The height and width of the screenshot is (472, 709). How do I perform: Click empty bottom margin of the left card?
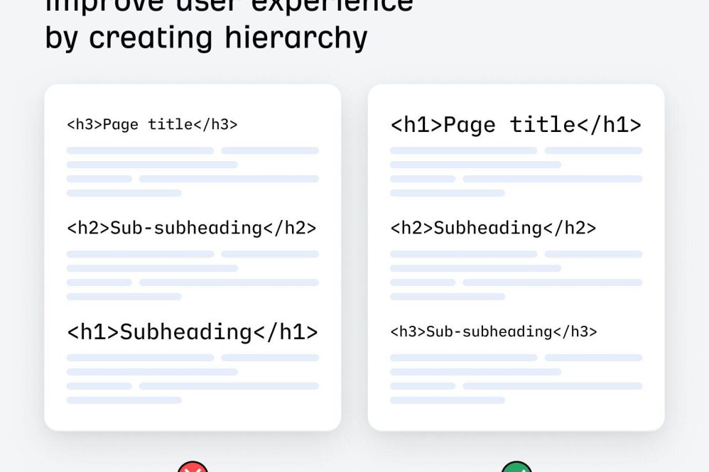point(192,418)
